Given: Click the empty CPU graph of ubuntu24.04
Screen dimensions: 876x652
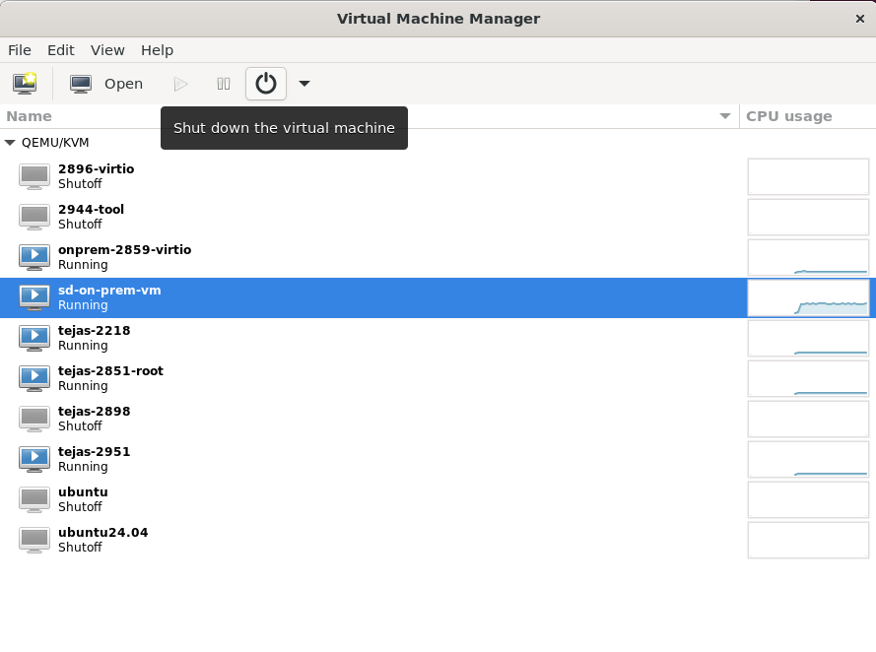Looking at the screenshot, I should 808,540.
